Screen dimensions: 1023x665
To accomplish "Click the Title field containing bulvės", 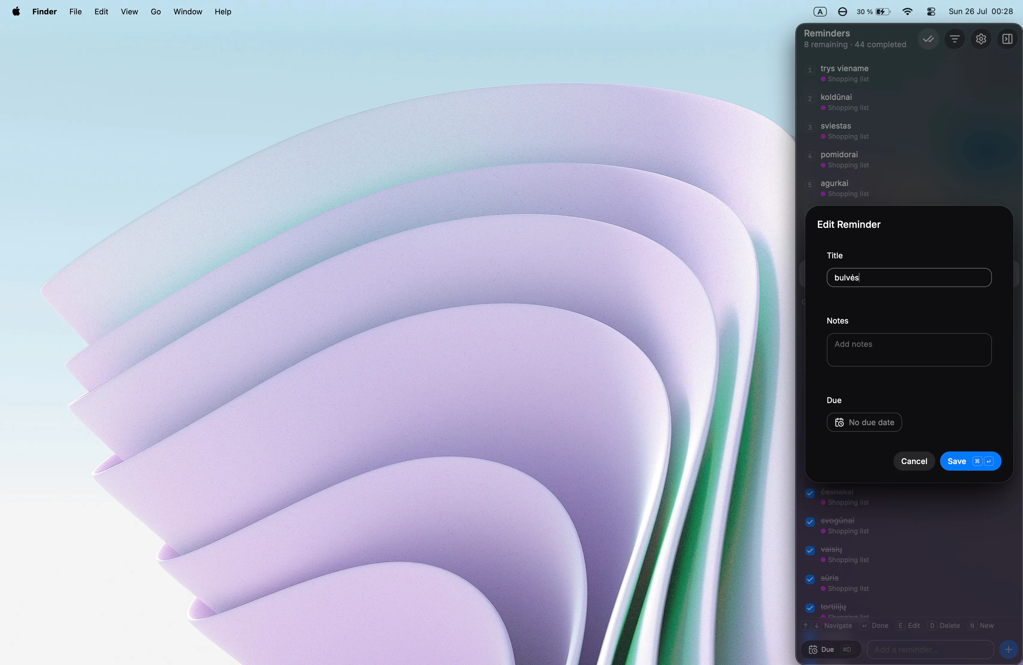I will pyautogui.click(x=909, y=277).
